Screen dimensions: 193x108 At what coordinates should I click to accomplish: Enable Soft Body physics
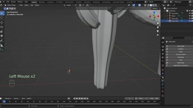click(x=179, y=57)
